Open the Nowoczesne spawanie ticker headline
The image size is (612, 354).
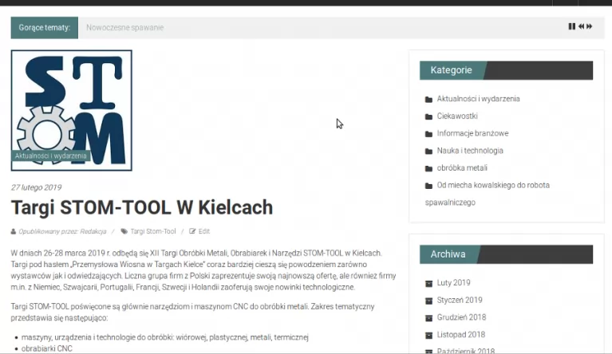125,28
